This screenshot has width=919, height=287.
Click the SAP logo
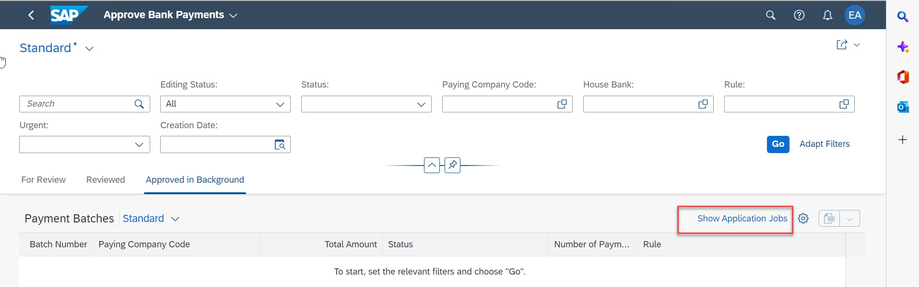coord(69,15)
